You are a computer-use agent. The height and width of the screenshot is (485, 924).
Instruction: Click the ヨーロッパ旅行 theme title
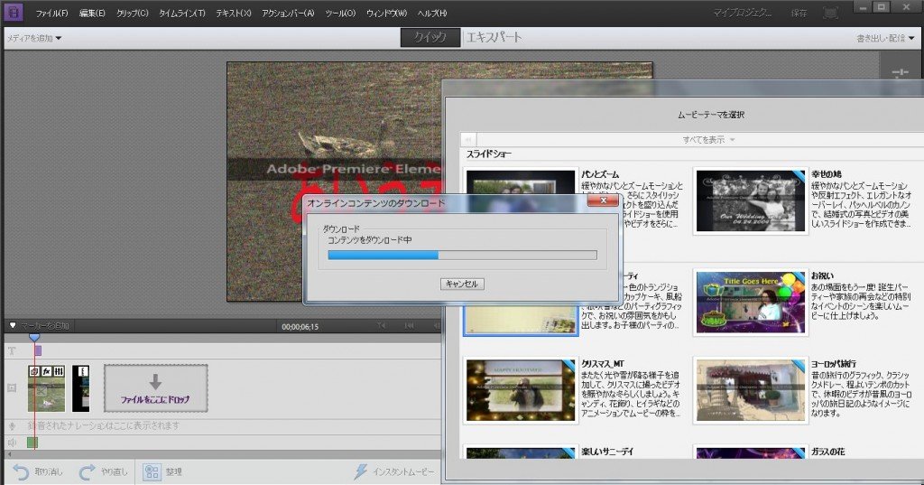(833, 363)
